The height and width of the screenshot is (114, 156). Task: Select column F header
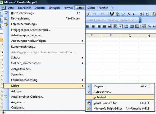pos(111,36)
